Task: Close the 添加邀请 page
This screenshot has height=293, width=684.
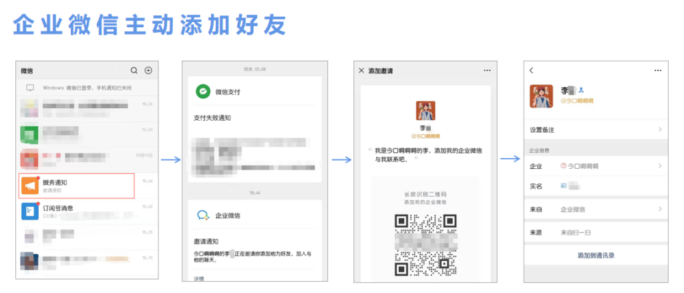Action: point(361,71)
